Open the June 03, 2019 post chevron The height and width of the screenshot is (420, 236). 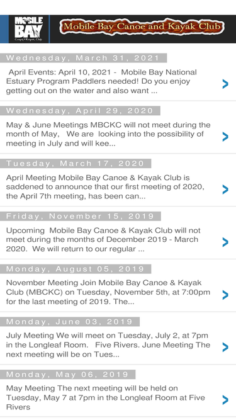(225, 348)
